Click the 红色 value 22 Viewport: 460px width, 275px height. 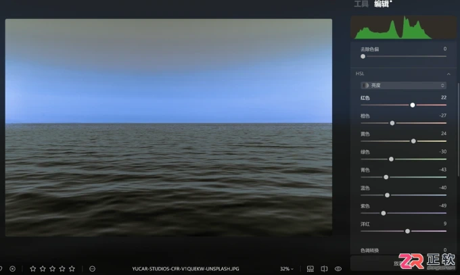[x=444, y=97]
